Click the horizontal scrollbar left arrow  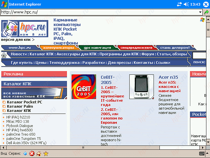3,147
